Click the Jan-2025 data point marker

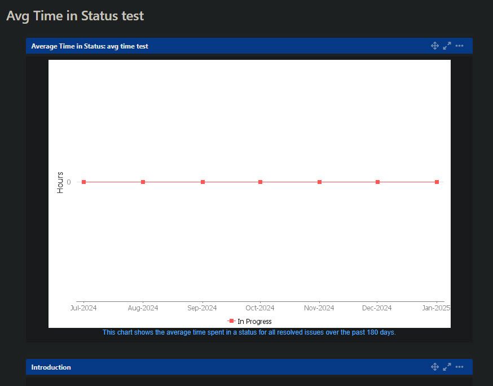pyautogui.click(x=437, y=182)
